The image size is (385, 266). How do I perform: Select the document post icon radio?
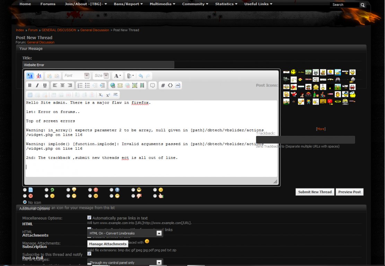point(25,190)
